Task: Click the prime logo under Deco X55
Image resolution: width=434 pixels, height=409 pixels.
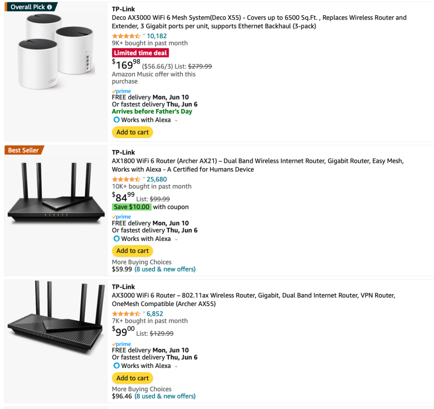Action: click(121, 91)
